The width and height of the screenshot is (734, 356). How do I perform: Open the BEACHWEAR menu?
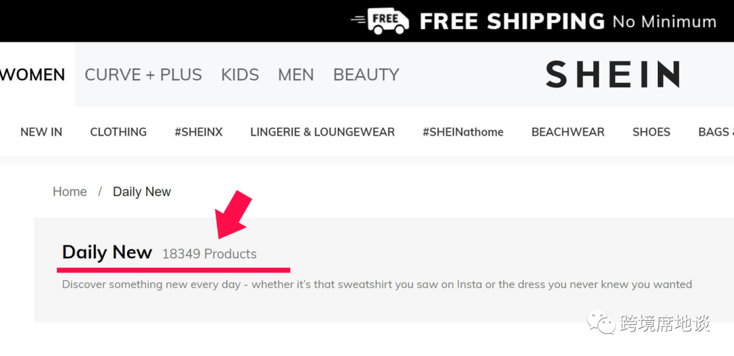[567, 132]
